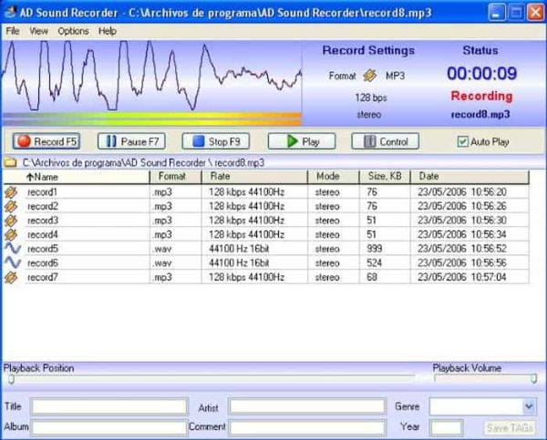Open the View menu
The width and height of the screenshot is (547, 440).
point(38,31)
